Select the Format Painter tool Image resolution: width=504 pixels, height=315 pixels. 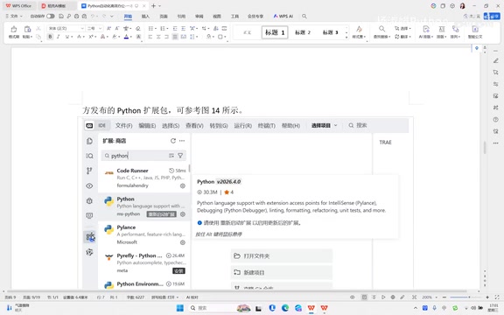point(13,32)
